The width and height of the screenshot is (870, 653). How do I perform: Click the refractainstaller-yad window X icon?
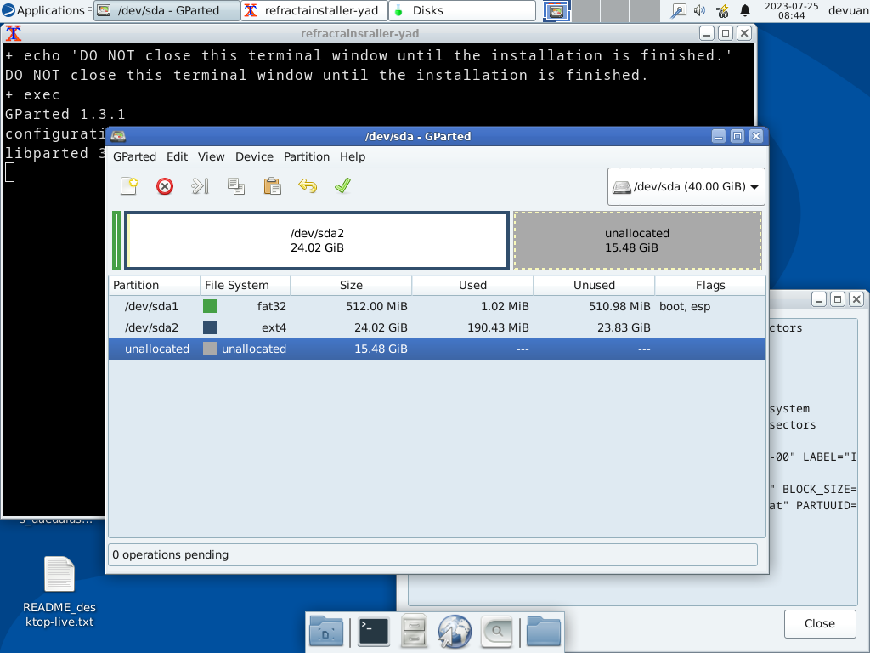point(14,33)
